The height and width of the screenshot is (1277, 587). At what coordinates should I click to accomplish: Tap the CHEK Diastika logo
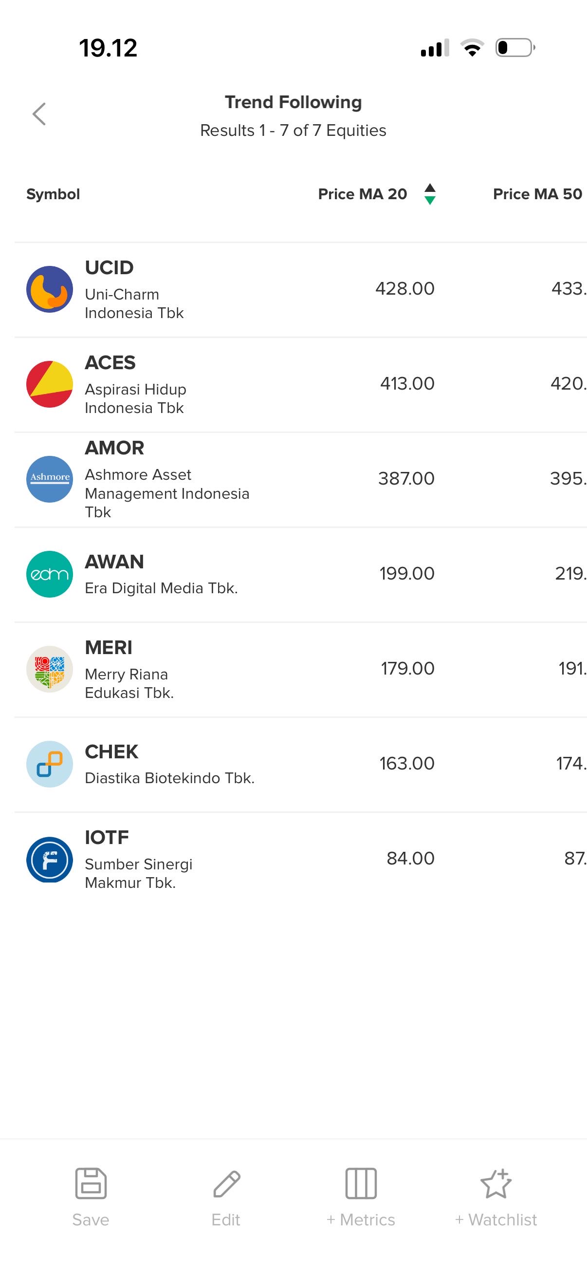point(50,764)
